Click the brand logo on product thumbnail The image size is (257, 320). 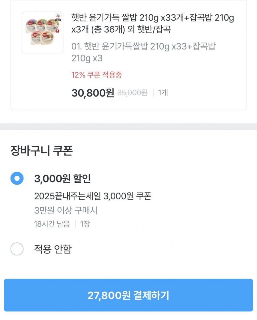click(x=58, y=17)
